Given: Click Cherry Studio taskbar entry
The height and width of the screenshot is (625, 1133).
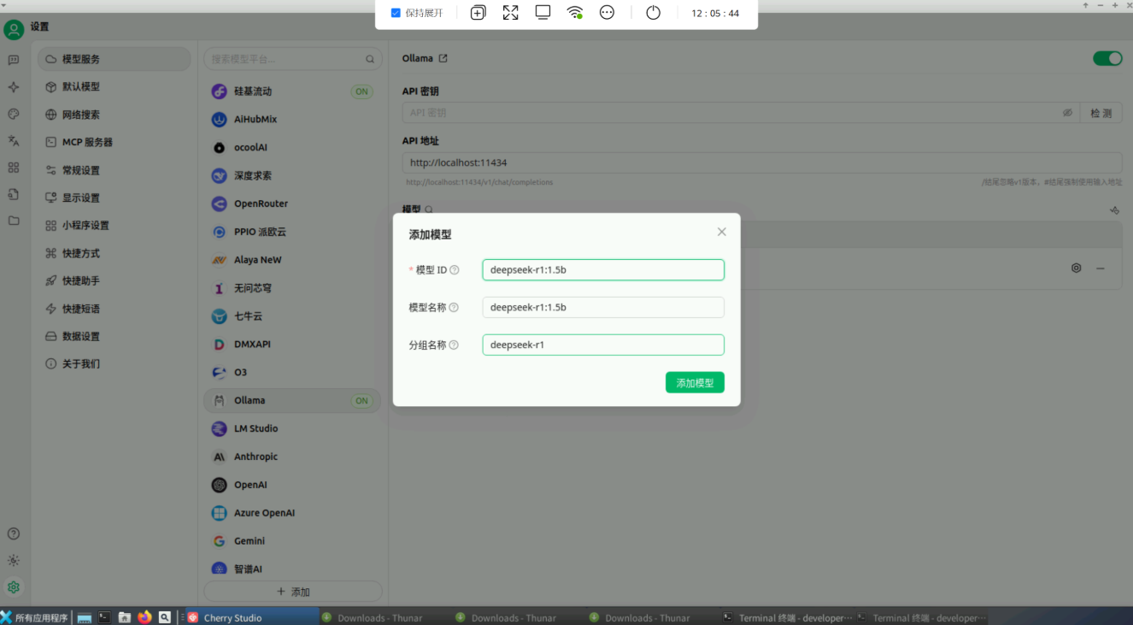Looking at the screenshot, I should [x=251, y=617].
